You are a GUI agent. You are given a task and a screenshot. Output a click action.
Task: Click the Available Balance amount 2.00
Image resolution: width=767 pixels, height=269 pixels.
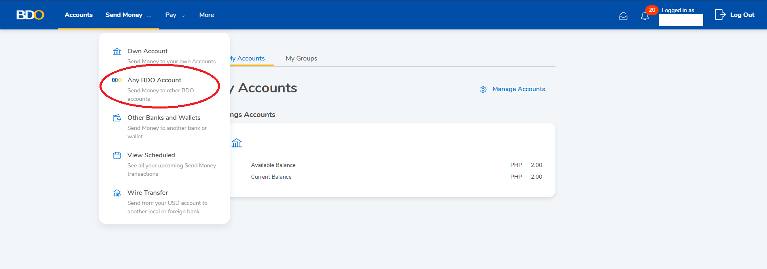click(x=536, y=165)
